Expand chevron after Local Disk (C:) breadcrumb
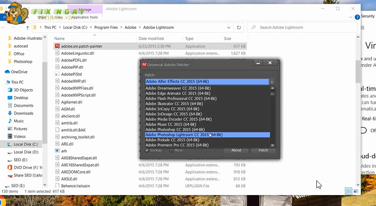The width and height of the screenshot is (376, 206). click(x=91, y=27)
